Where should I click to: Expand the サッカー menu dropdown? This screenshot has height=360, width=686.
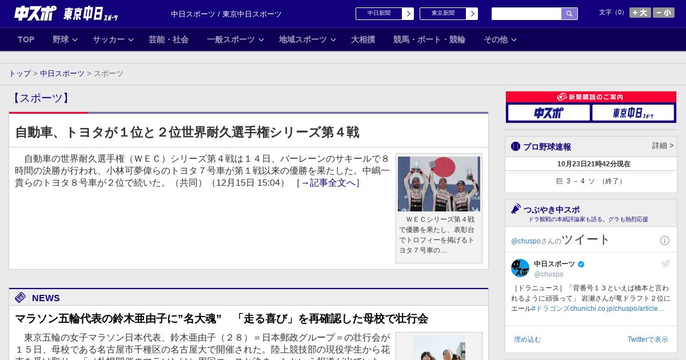coord(113,39)
